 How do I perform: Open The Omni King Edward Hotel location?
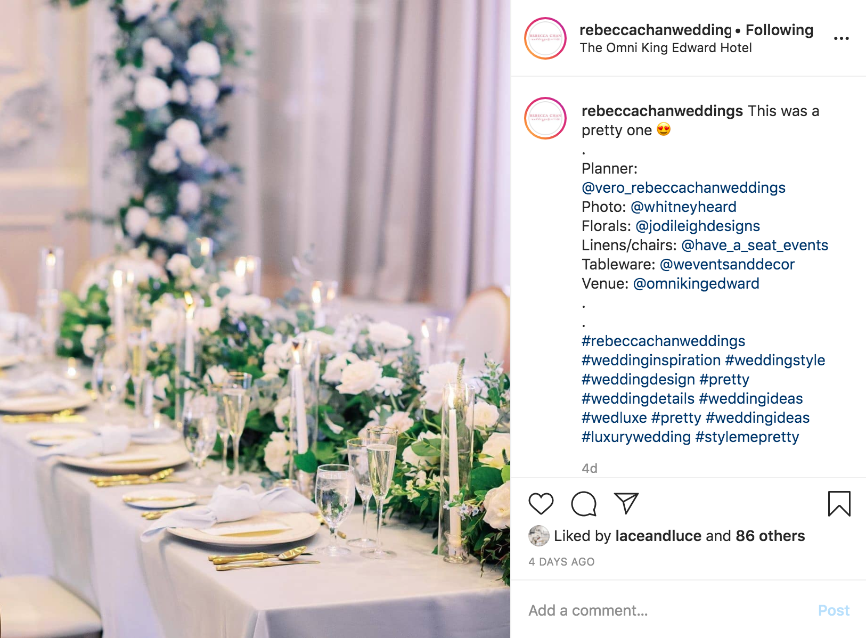[x=666, y=48]
